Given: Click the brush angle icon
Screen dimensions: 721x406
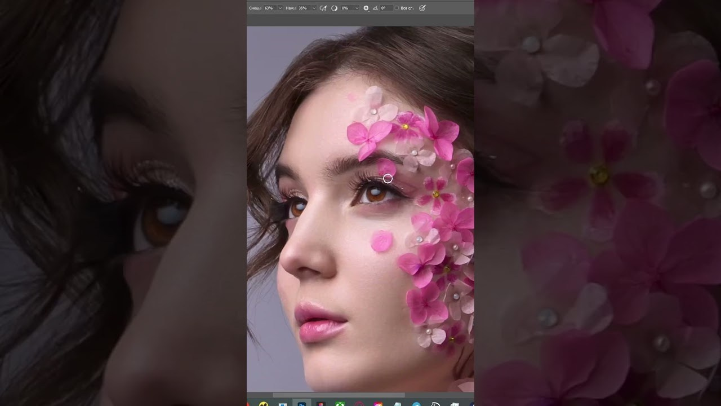Looking at the screenshot, I should click(x=375, y=8).
